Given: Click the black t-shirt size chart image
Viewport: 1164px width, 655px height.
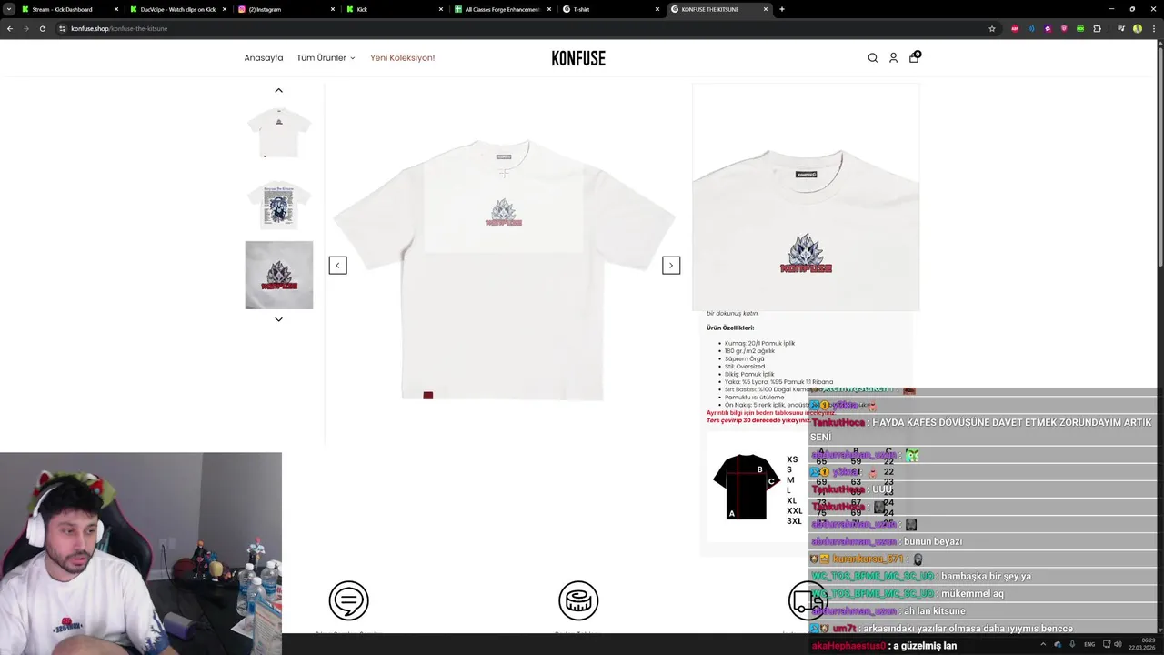Looking at the screenshot, I should [746, 486].
